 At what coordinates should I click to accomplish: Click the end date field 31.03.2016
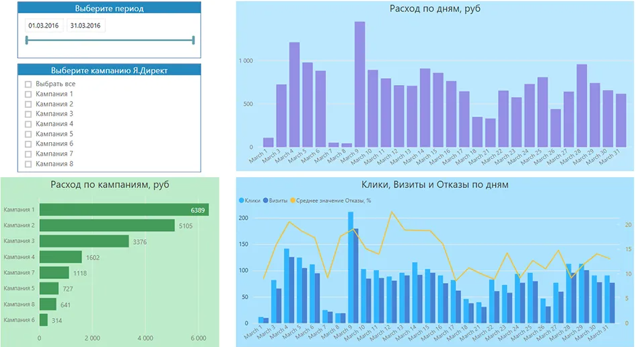point(85,26)
